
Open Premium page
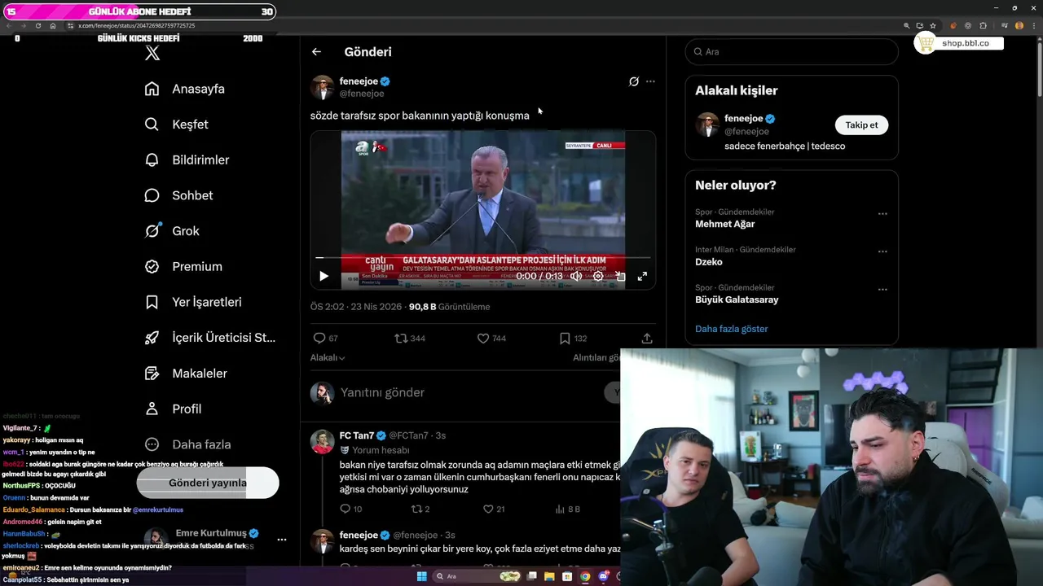[x=183, y=266]
